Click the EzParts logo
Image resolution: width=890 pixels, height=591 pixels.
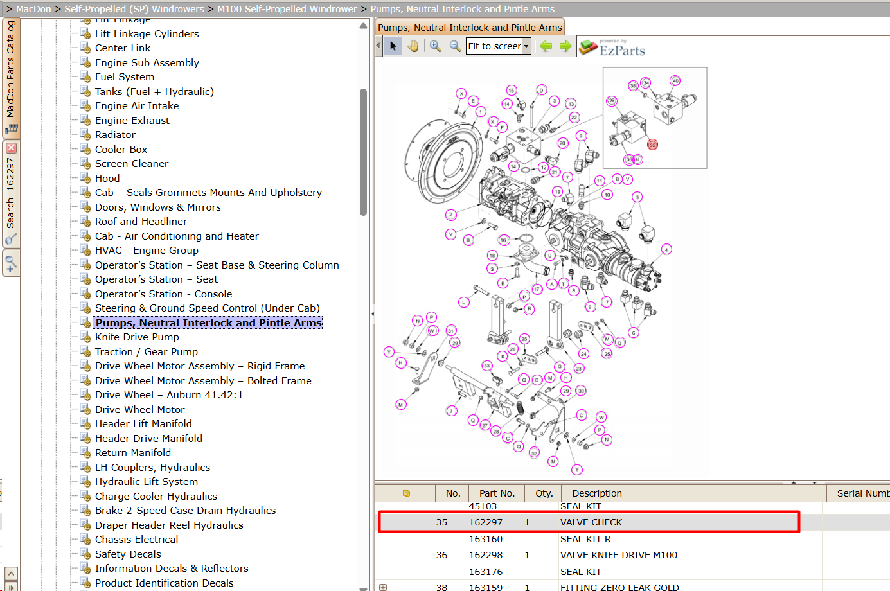(612, 48)
